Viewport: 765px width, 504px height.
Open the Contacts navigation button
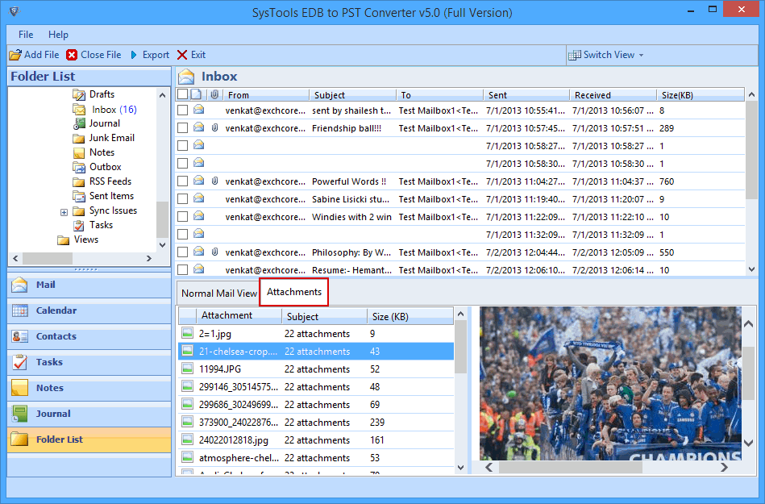pyautogui.click(x=89, y=336)
